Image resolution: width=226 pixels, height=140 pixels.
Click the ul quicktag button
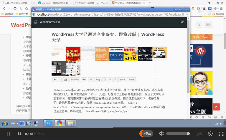[105, 80]
